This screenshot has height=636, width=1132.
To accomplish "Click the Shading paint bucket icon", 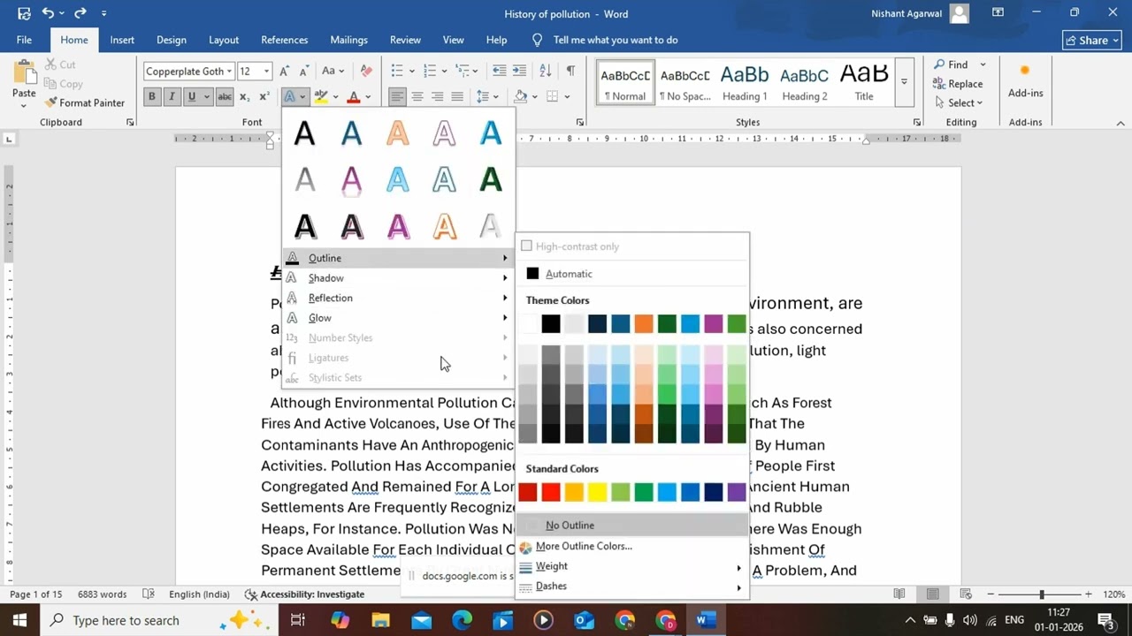I will click(x=521, y=96).
